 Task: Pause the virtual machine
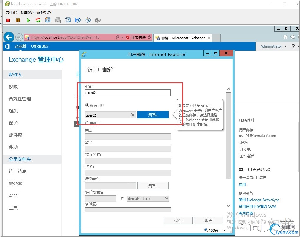(18, 20)
